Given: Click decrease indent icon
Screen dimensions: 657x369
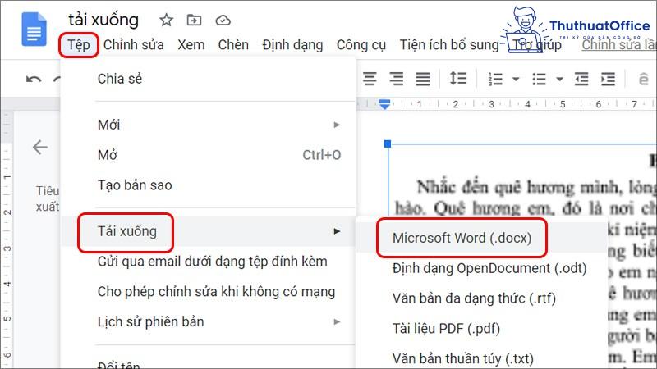Looking at the screenshot, I should 581,79.
